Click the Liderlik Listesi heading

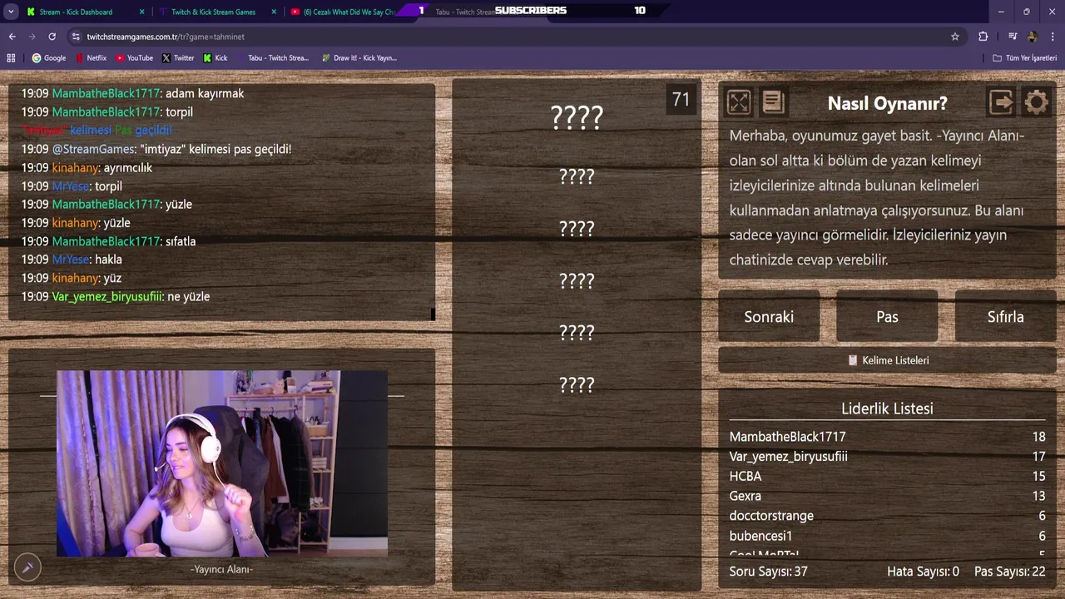click(887, 408)
